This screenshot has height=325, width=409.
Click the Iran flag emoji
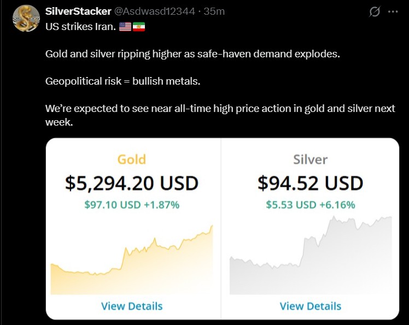tap(138, 26)
